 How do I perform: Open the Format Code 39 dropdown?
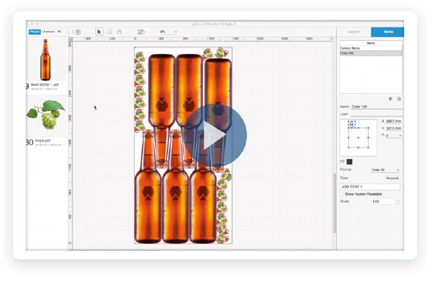385,170
